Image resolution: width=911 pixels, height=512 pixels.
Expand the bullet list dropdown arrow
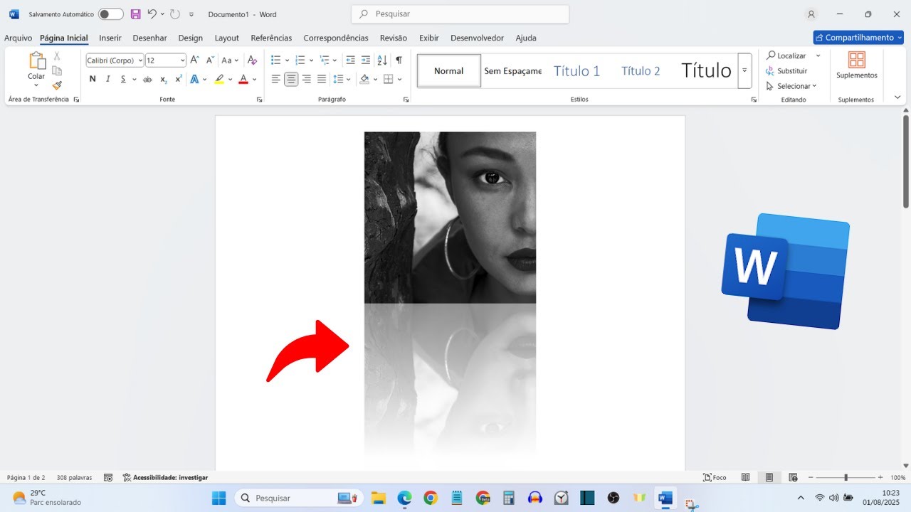click(x=287, y=60)
